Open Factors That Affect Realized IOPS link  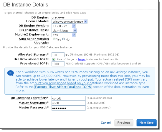pos(63,87)
